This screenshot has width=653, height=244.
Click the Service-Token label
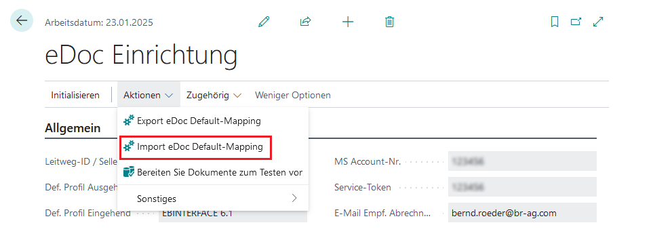pos(363,187)
